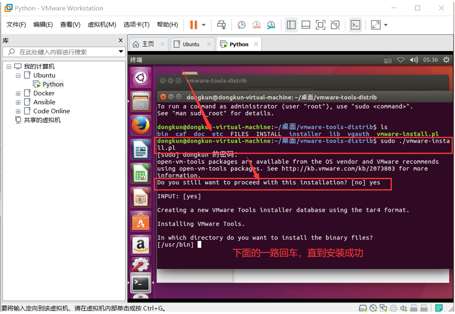The image size is (455, 314).
Task: Open the 查看(V) menu
Action: tap(70, 25)
